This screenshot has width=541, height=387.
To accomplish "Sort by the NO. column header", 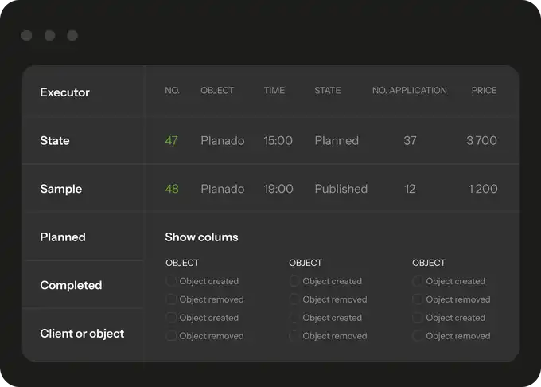I will [172, 91].
